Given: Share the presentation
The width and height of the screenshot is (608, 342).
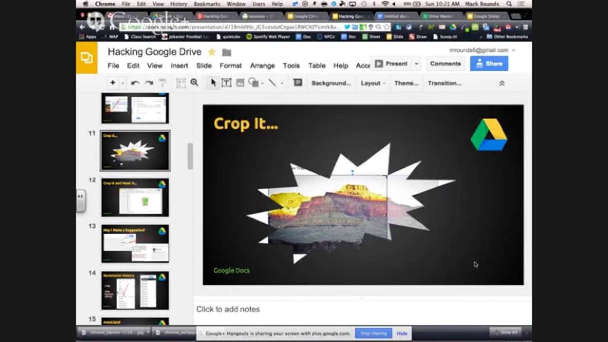Looking at the screenshot, I should pos(489,64).
